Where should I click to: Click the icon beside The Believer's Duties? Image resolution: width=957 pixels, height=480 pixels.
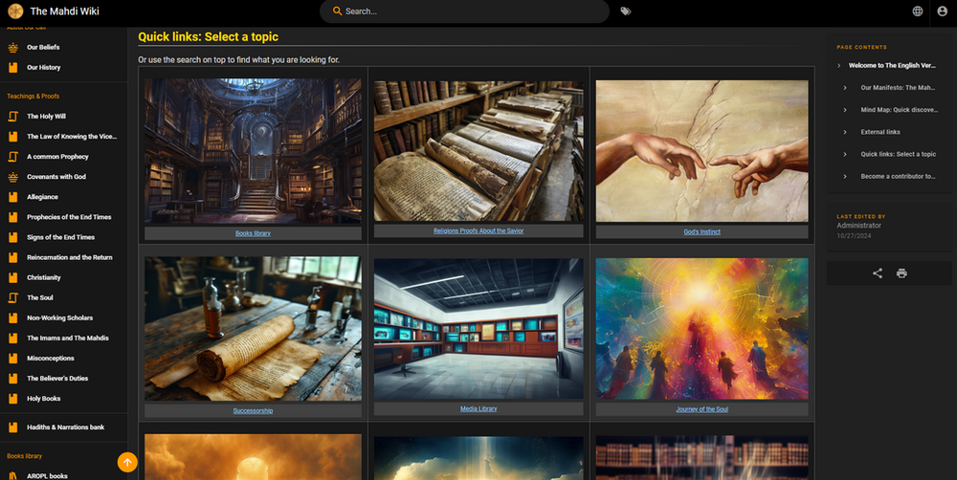[12, 379]
